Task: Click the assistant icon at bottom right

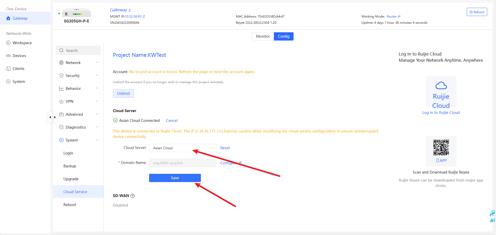Action: click(x=493, y=216)
